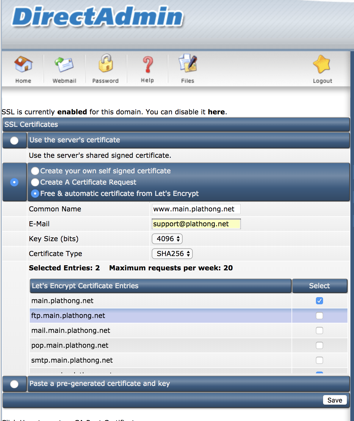The width and height of the screenshot is (354, 421).
Task: Select "Paste a pre-generated certificate and key" radio
Action: click(14, 384)
